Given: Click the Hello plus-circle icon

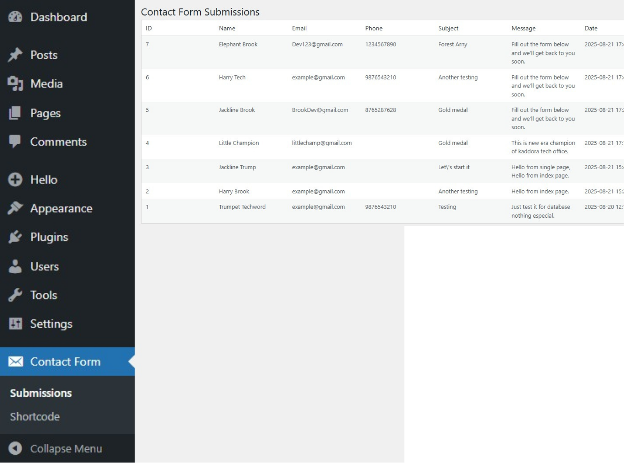Looking at the screenshot, I should click(x=15, y=180).
